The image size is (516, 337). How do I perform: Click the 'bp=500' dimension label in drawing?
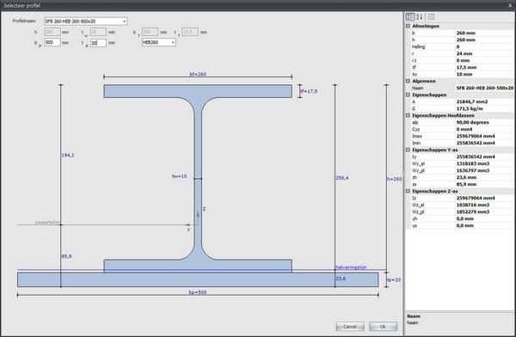pos(198,292)
